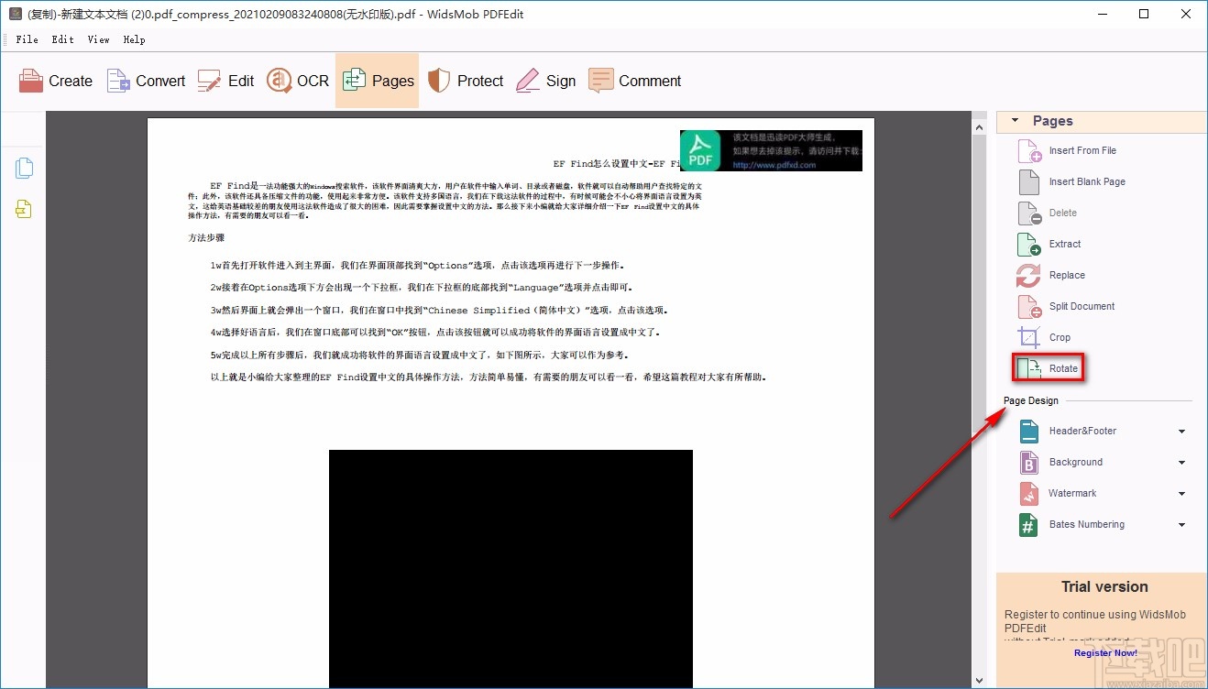1208x689 pixels.
Task: Open the View menu
Action: [98, 39]
